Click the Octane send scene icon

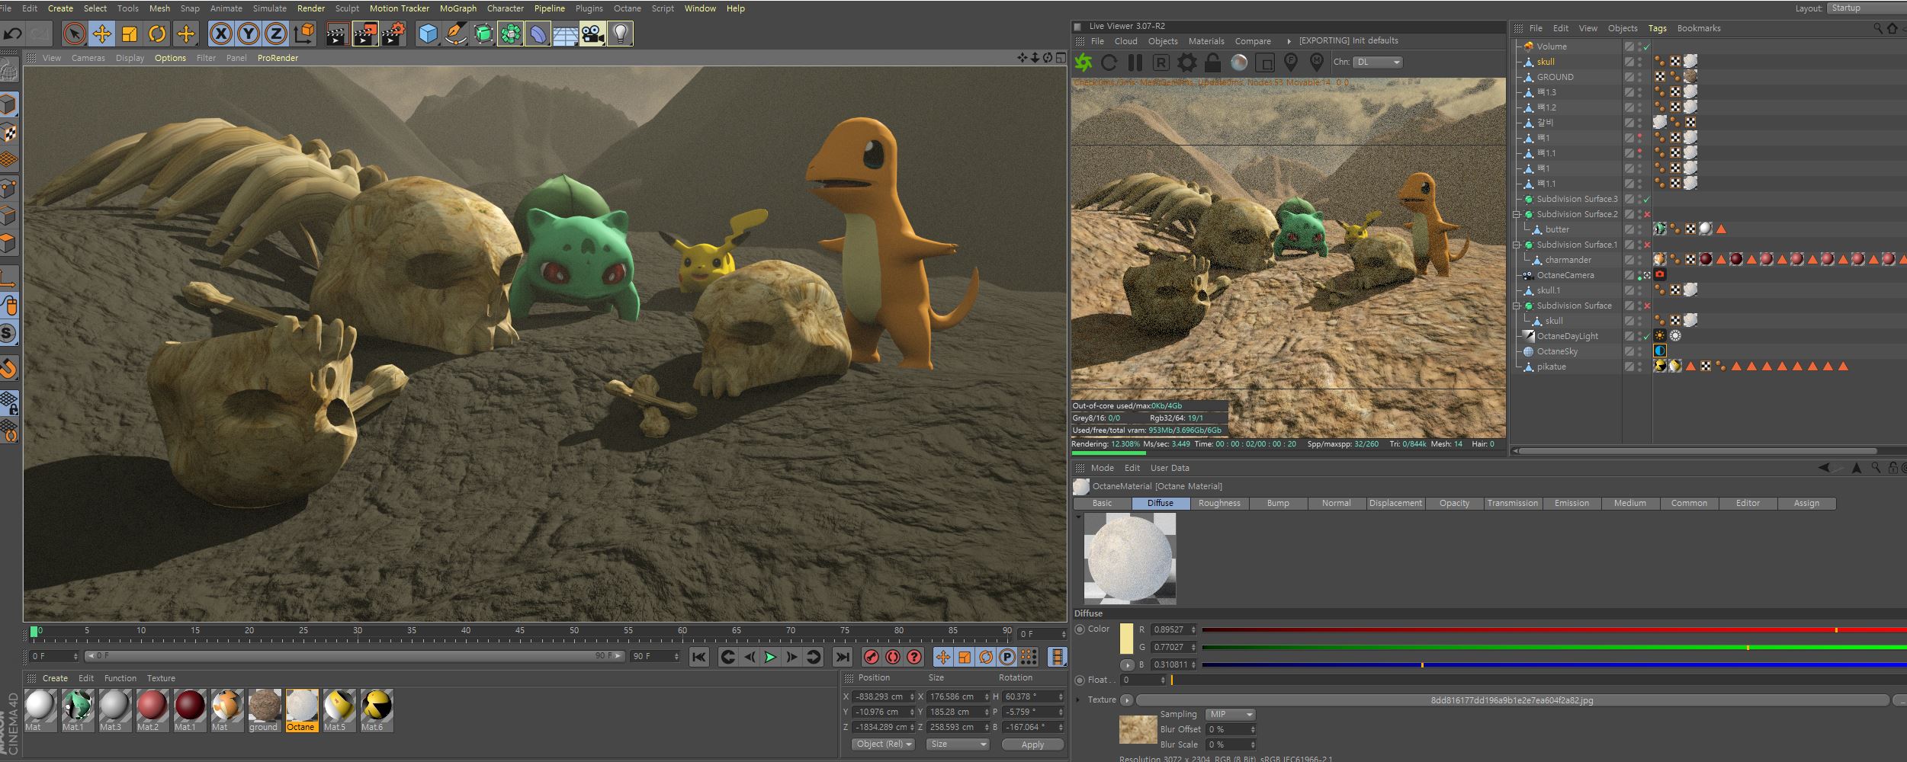1084,62
